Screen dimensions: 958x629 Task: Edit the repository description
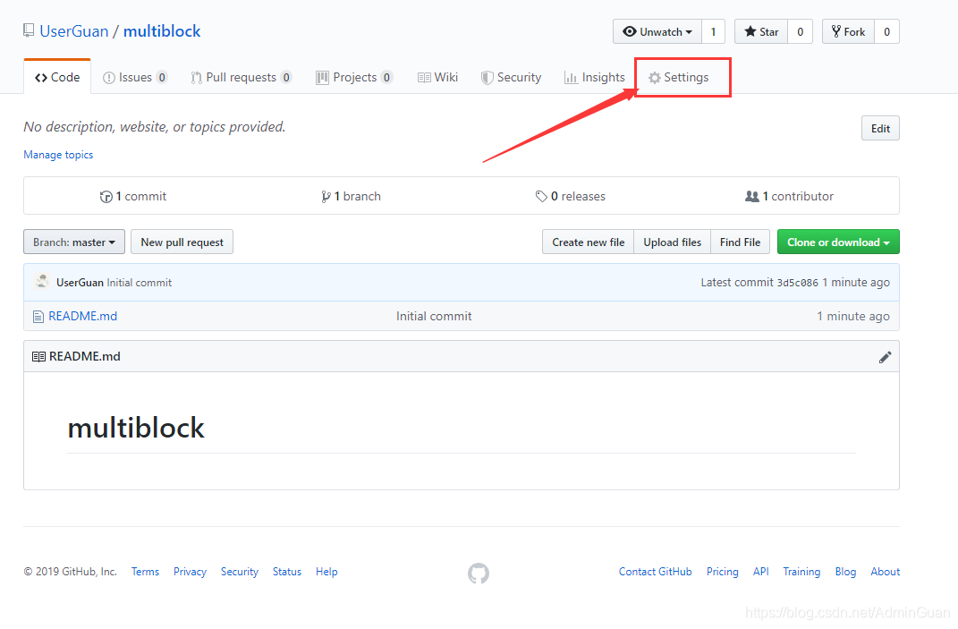click(x=880, y=128)
